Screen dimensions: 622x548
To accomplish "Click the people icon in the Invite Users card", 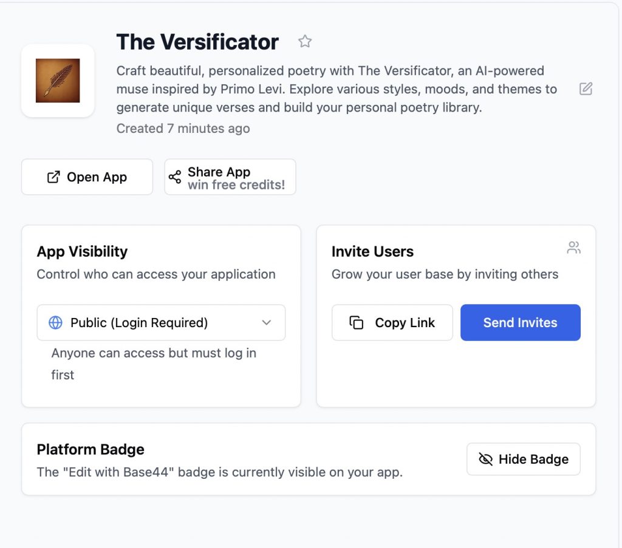I will [x=573, y=248].
